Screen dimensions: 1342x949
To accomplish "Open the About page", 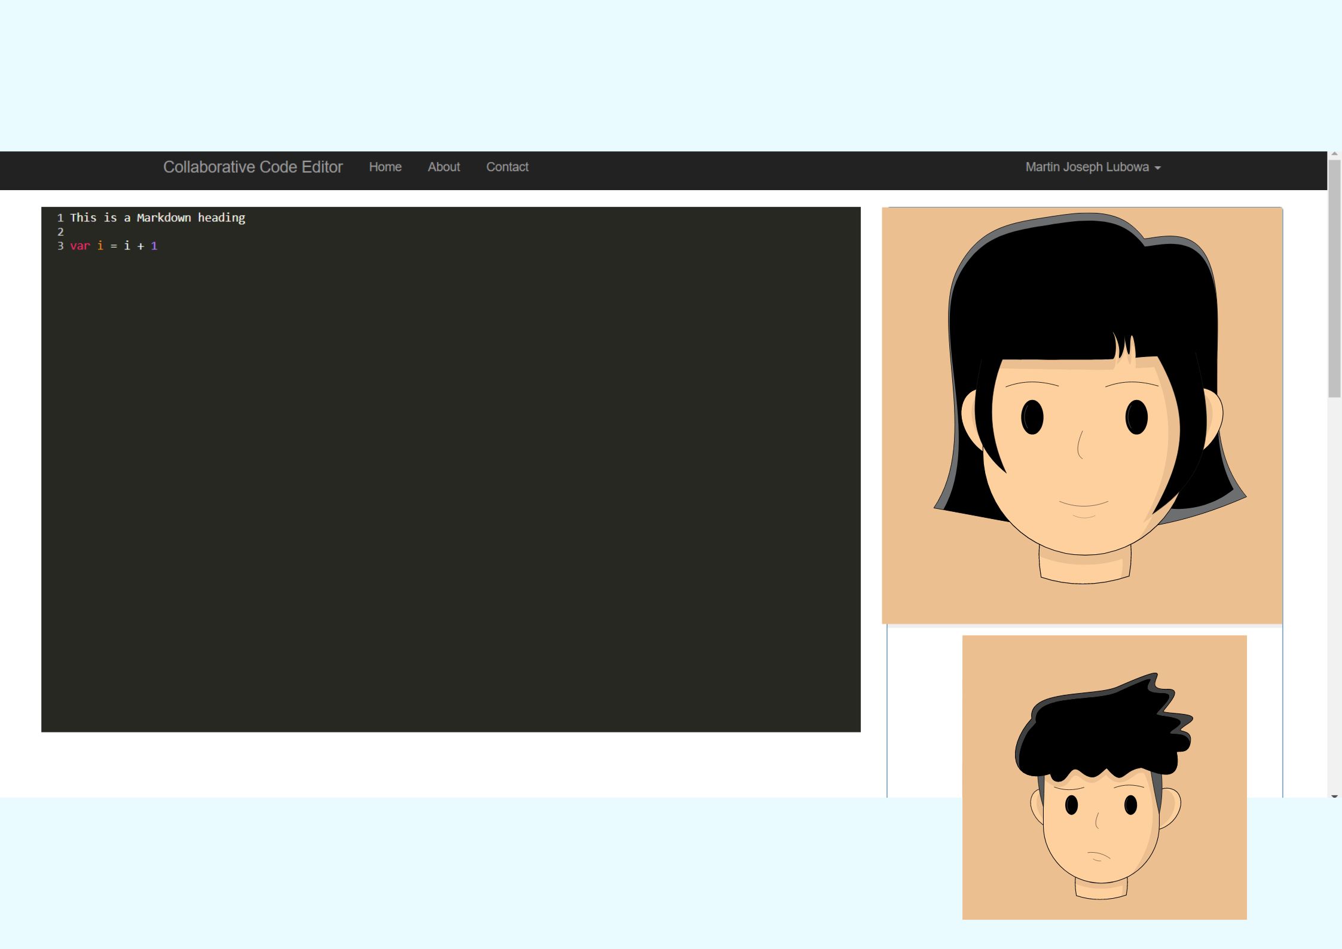I will tap(444, 167).
